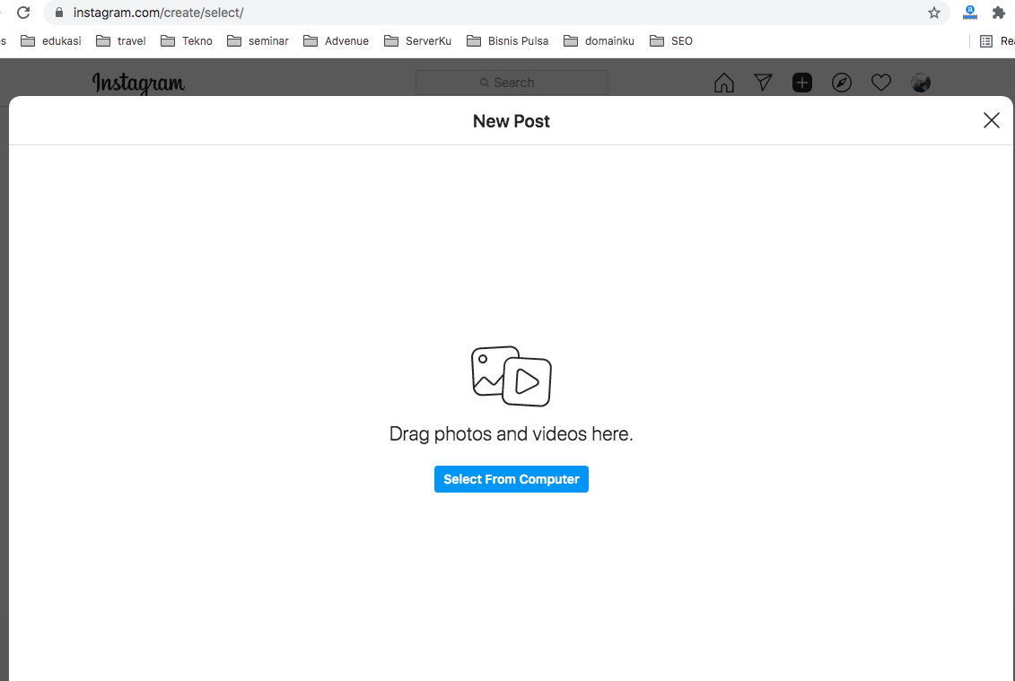The width and height of the screenshot is (1015, 681).
Task: Open the ServerKu bookmark folder
Action: tap(417, 40)
